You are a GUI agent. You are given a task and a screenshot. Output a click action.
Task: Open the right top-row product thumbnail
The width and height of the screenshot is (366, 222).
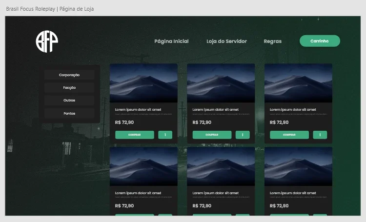[x=298, y=83]
